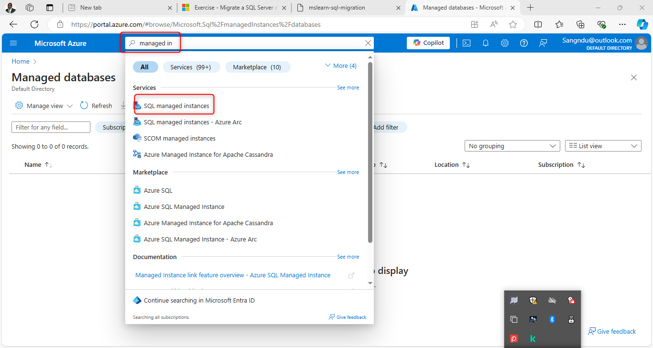
Task: Click the search panel vertical scrollbar
Action: (x=370, y=152)
